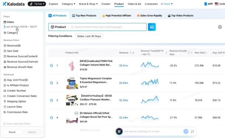This screenshot has height=138, width=225.
Task: Expand the Launch Date filter
Action: [x=13, y=107]
